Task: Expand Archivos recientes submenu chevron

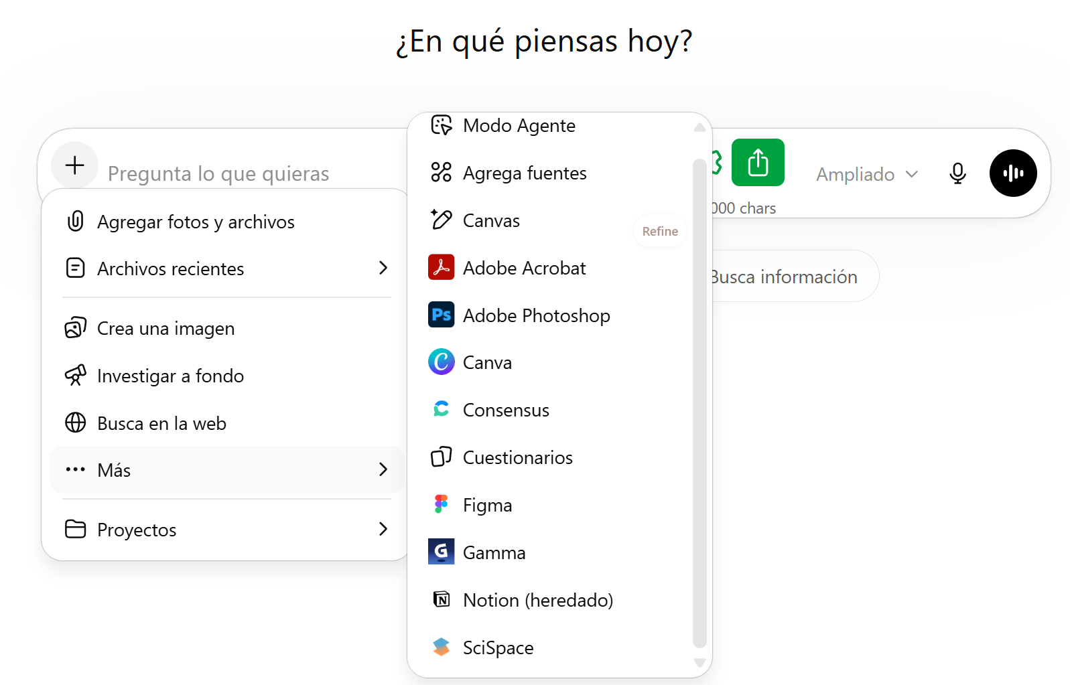Action: [x=383, y=268]
